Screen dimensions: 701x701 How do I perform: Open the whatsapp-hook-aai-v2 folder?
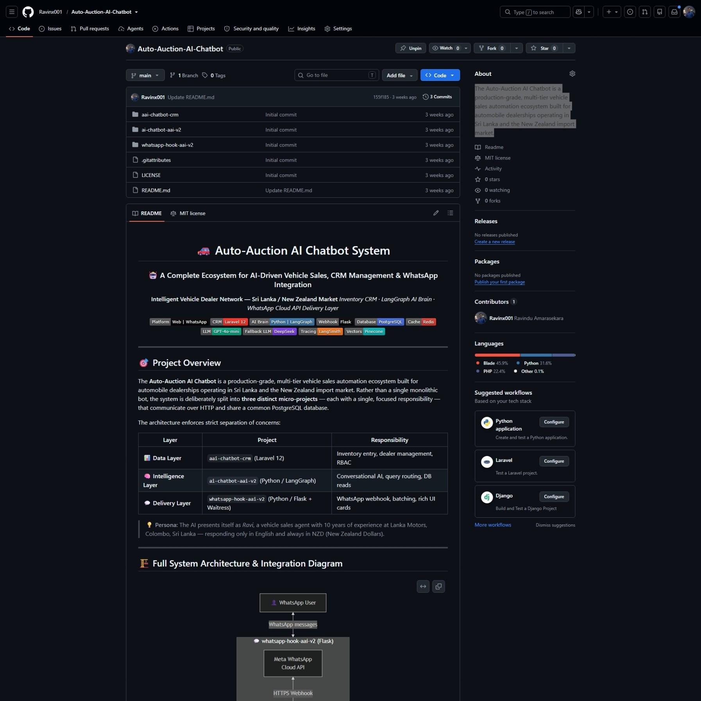(x=167, y=145)
